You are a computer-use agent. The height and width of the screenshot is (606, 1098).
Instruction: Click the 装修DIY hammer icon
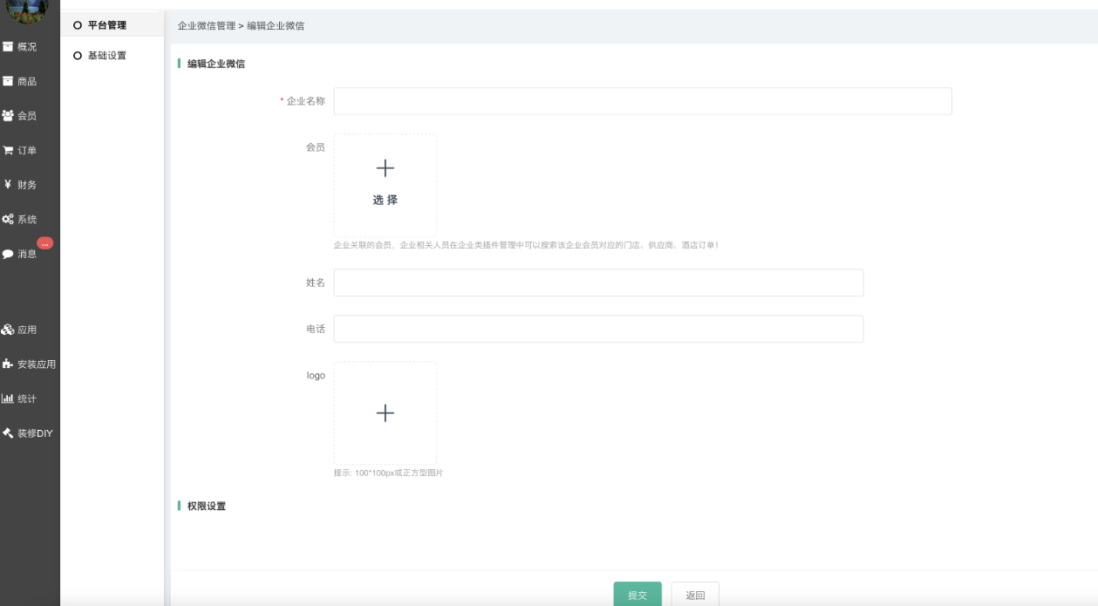pos(8,433)
